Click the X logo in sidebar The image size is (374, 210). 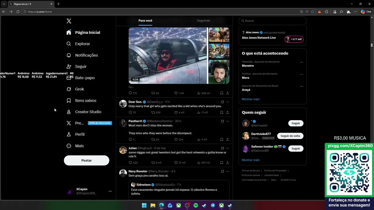[x=69, y=21]
